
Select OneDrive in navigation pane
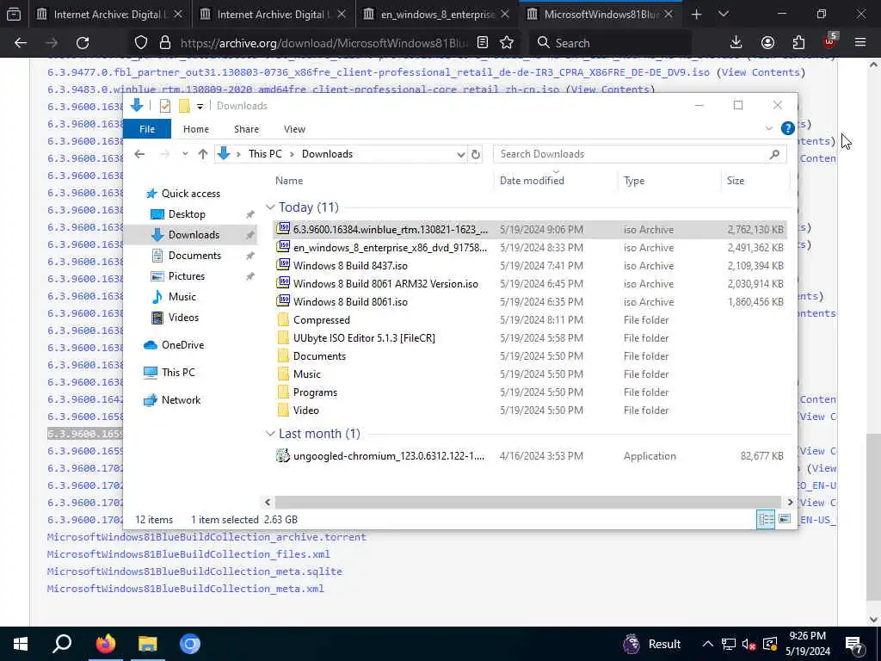tap(182, 345)
